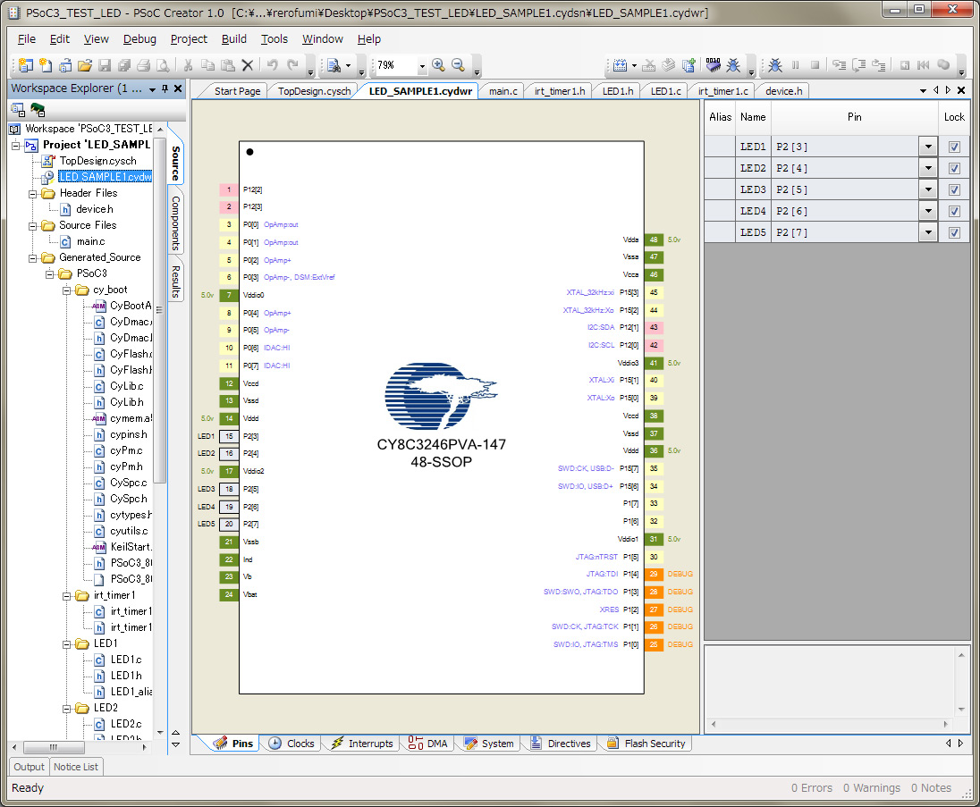Click the Cut scissors icon

pos(188,65)
